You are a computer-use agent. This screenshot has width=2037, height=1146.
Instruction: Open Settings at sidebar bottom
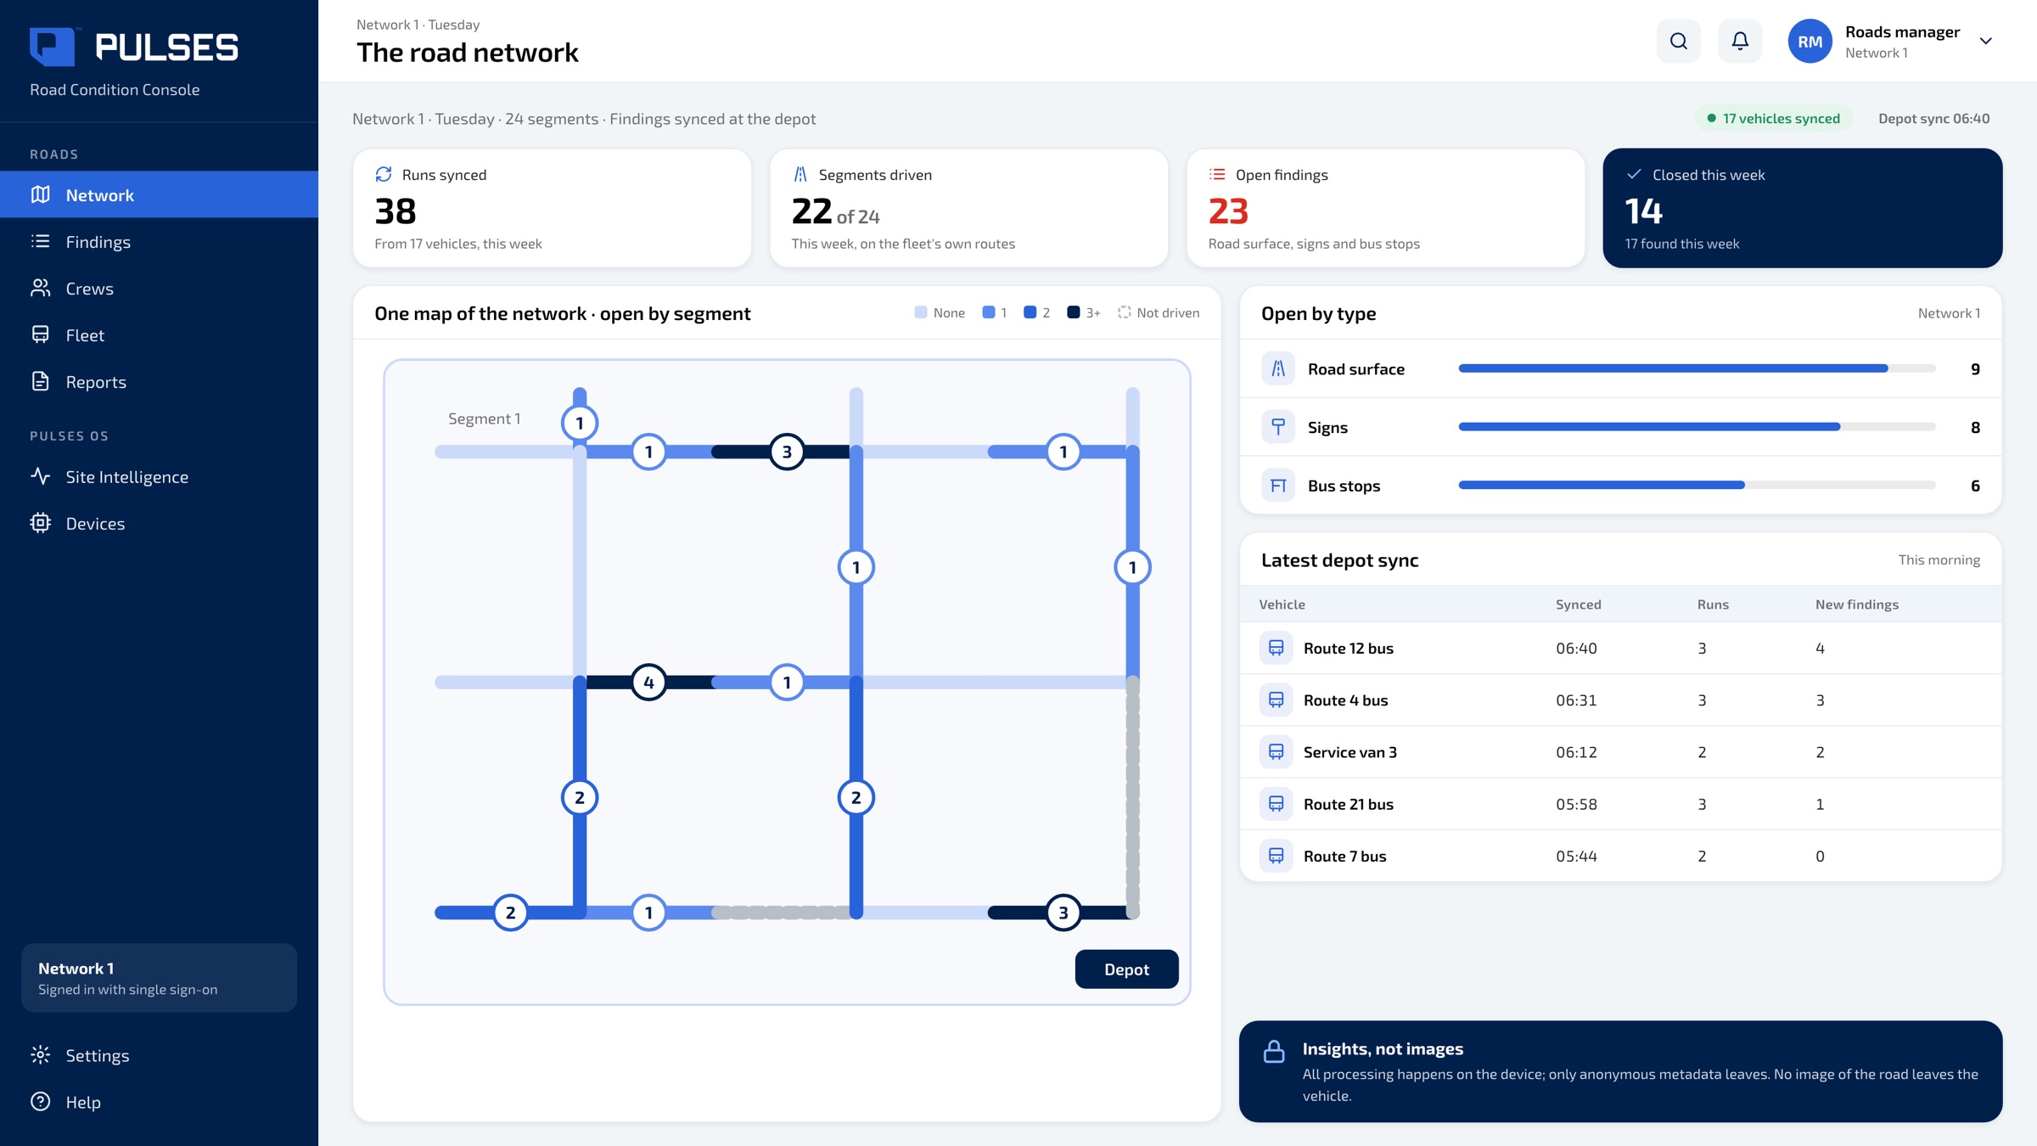point(159,1055)
